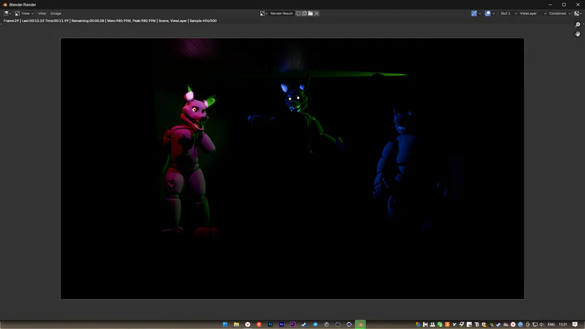585x329 pixels.
Task: Click the rendered image preview
Action: 292,168
